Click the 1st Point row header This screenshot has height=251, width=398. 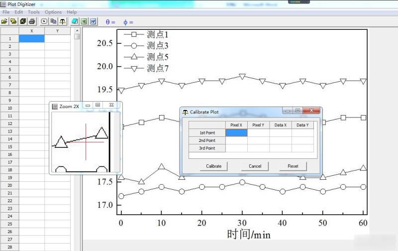[207, 132]
